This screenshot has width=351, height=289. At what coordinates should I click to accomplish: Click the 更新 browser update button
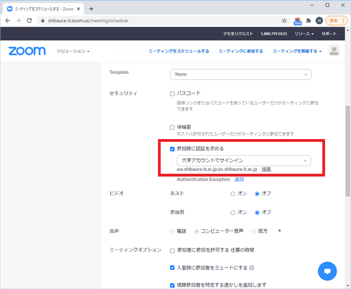333,21
